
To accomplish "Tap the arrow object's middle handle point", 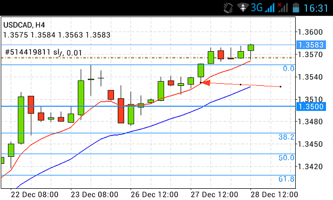I will pos(241,85).
